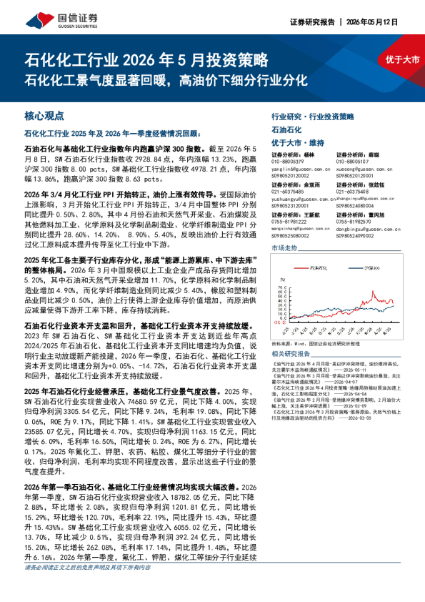Click the market trend line chart
This screenshot has width=425, height=602.
click(336, 297)
